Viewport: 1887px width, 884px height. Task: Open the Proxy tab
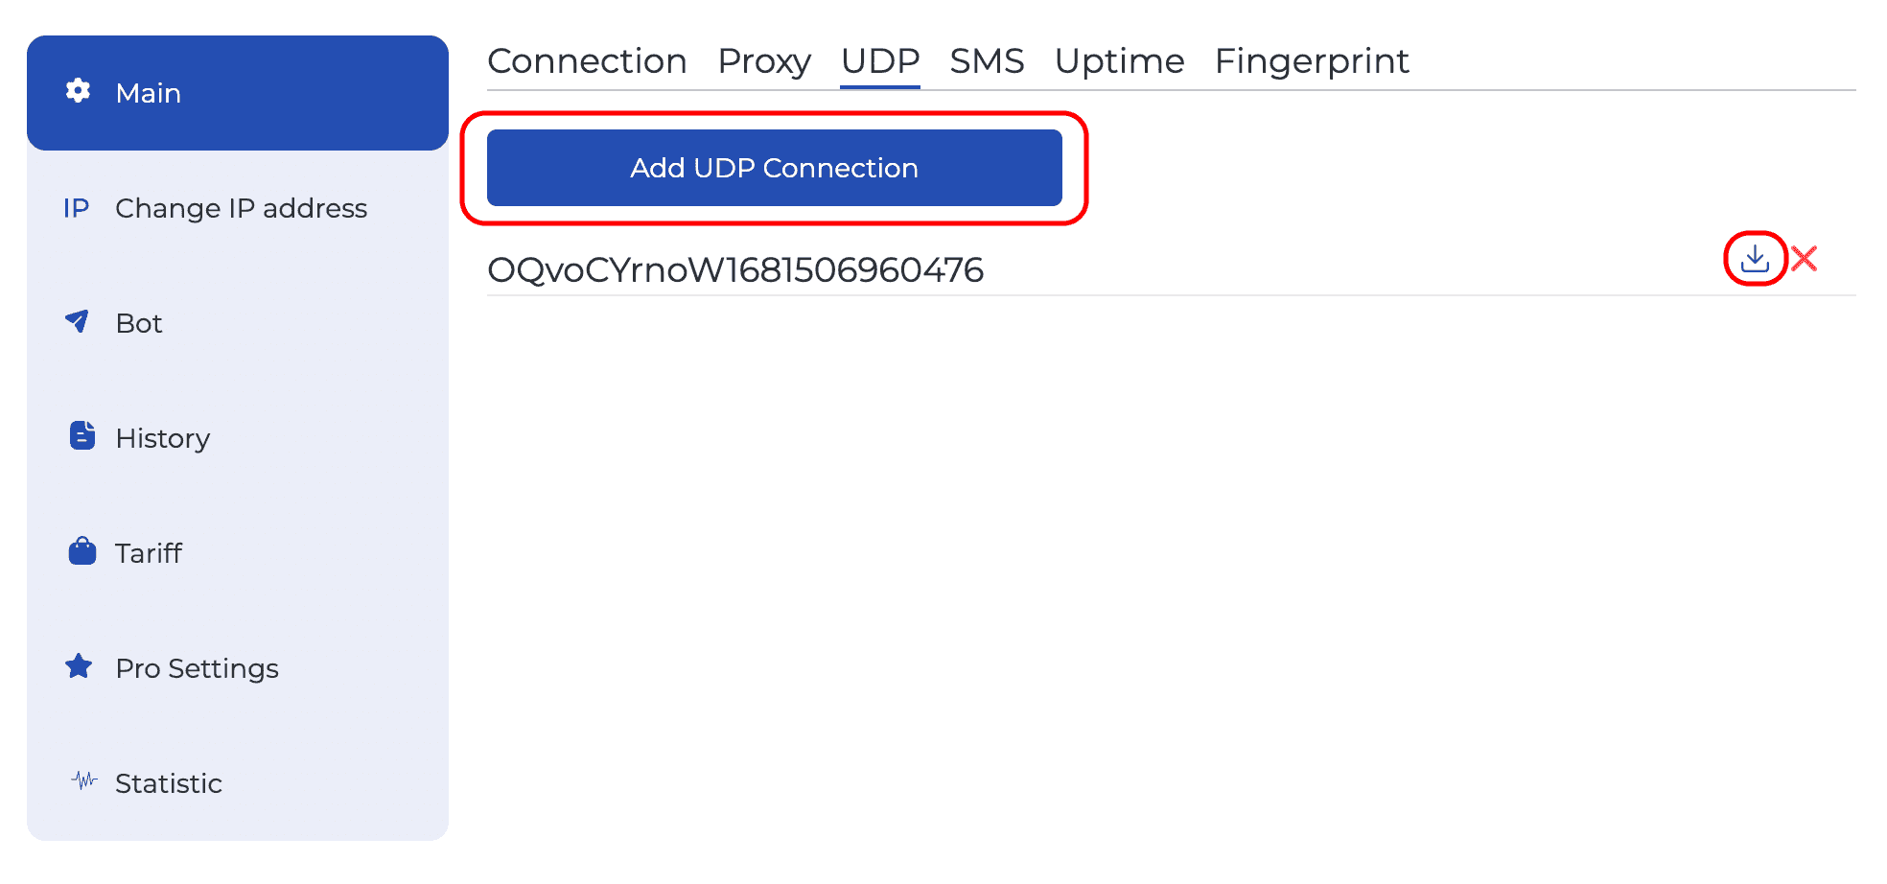764,60
